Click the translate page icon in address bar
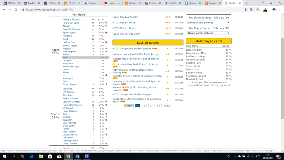Screen dimensions: 284x160 tap(252, 9)
